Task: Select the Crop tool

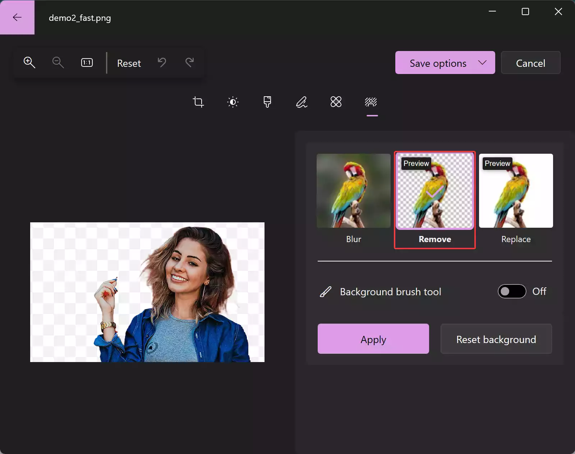Action: click(x=198, y=102)
